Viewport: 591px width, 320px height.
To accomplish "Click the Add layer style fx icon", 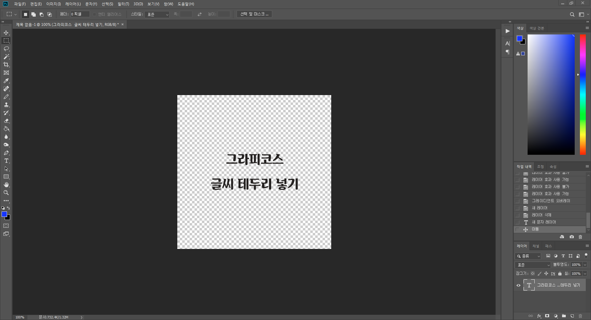I will [x=539, y=316].
